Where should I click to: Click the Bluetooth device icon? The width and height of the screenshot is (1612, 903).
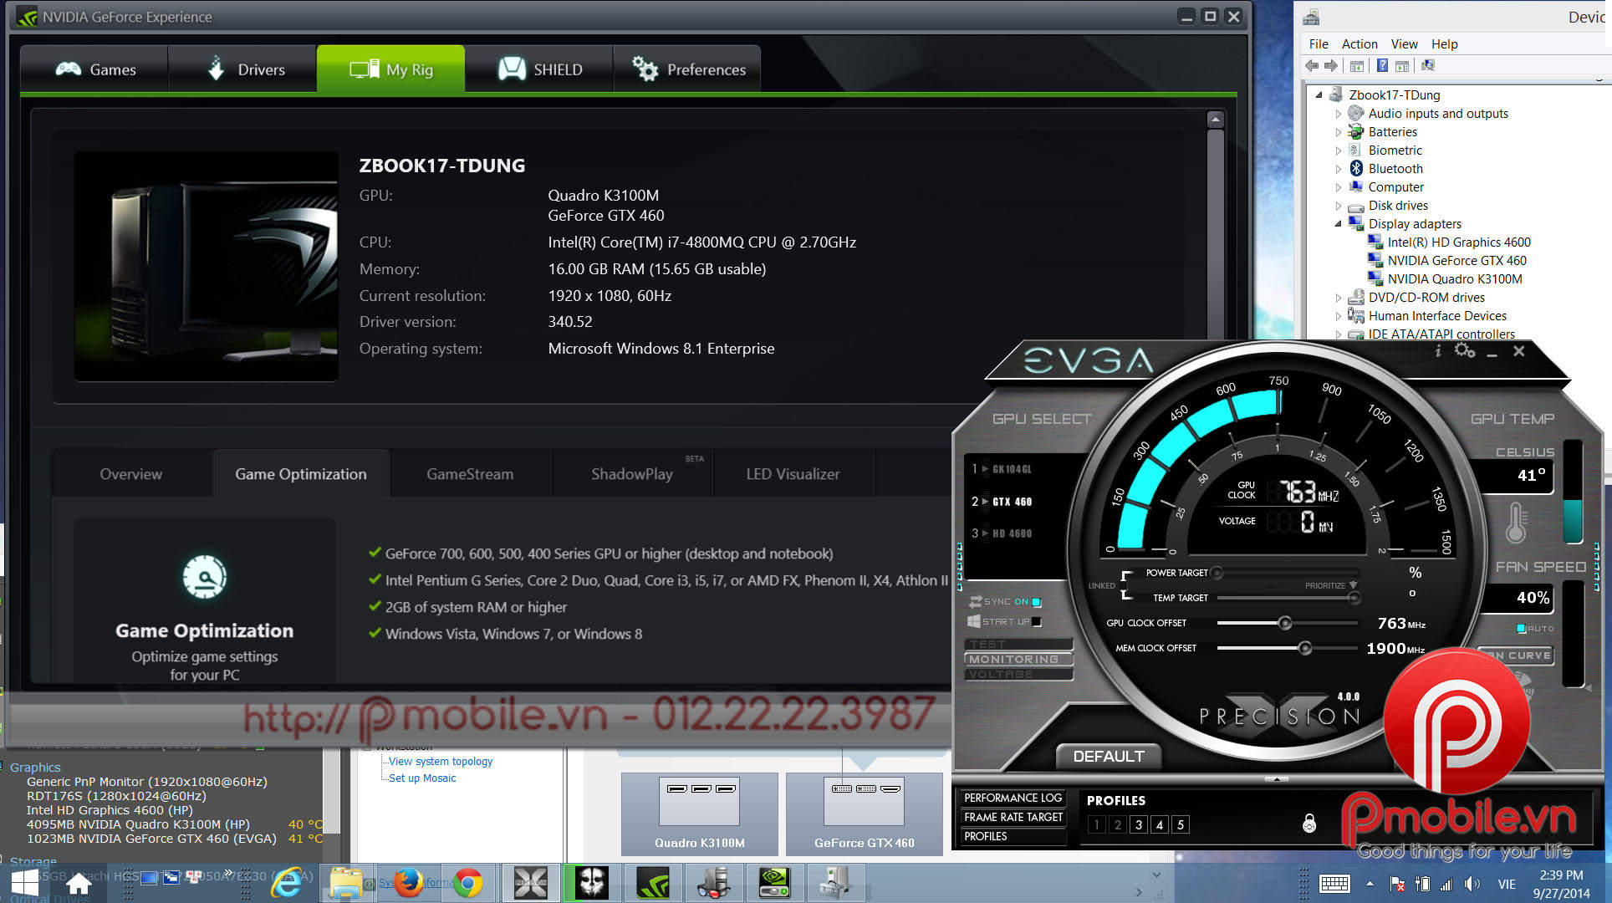[x=1356, y=168]
